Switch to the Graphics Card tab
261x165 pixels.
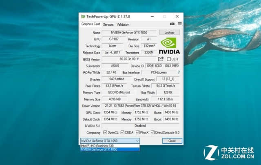[91, 24]
